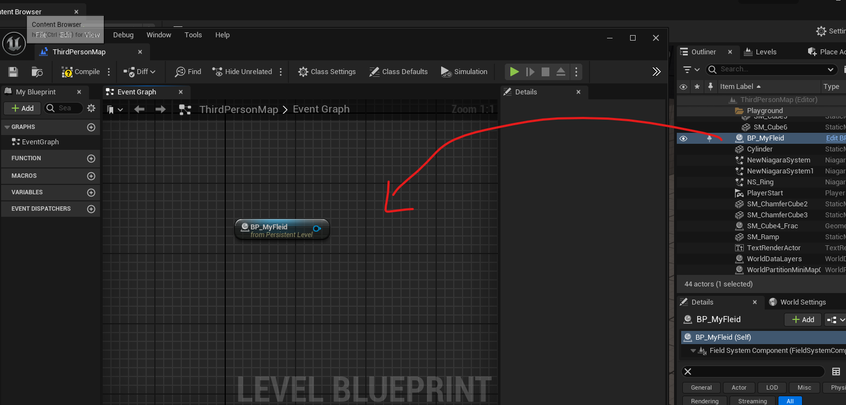Add event dispatcher with plus icon
This screenshot has width=846, height=405.
click(91, 209)
